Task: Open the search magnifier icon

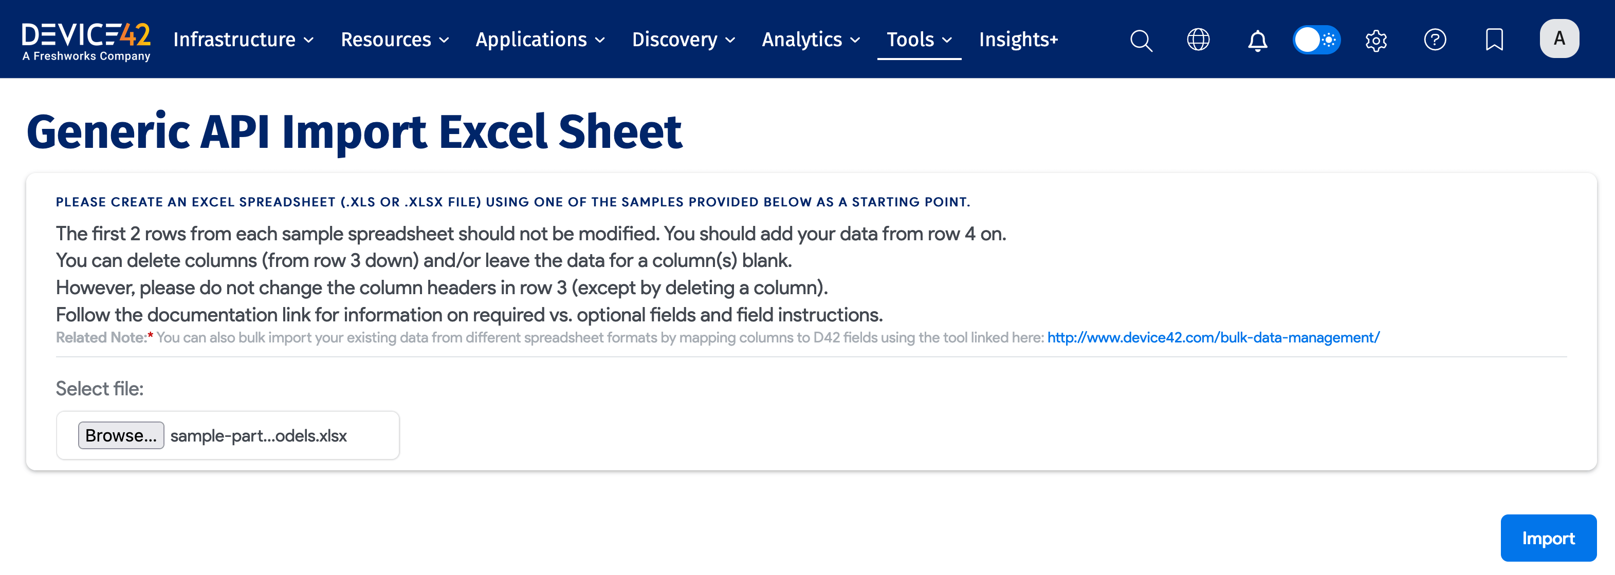Action: click(x=1141, y=40)
